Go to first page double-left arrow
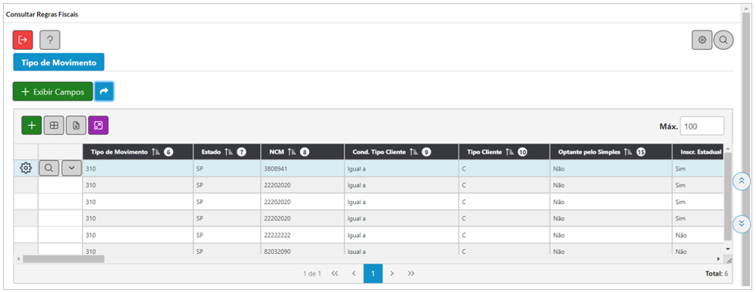The width and height of the screenshot is (756, 292). tap(334, 273)
